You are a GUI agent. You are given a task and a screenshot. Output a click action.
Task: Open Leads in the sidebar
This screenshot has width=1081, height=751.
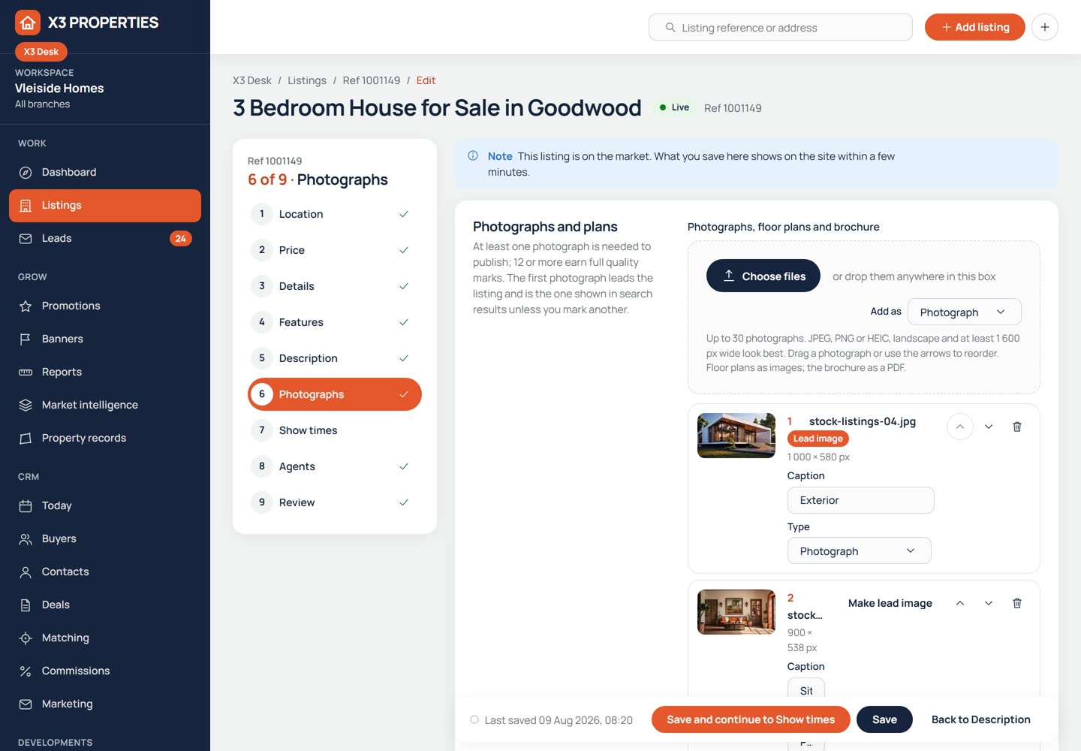click(x=105, y=238)
